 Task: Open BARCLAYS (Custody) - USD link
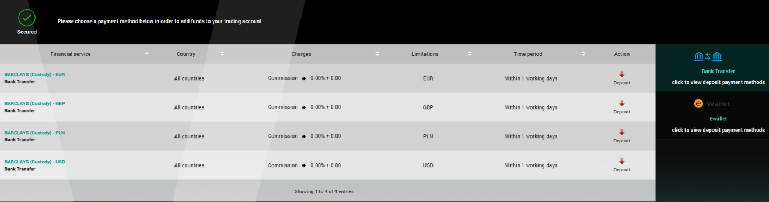[34, 162]
